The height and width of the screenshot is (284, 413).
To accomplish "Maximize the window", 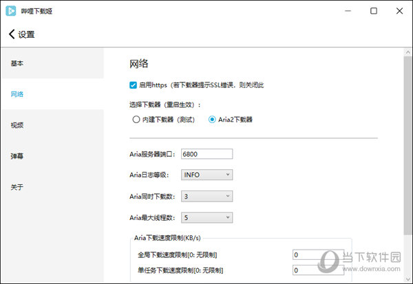I will pyautogui.click(x=374, y=11).
